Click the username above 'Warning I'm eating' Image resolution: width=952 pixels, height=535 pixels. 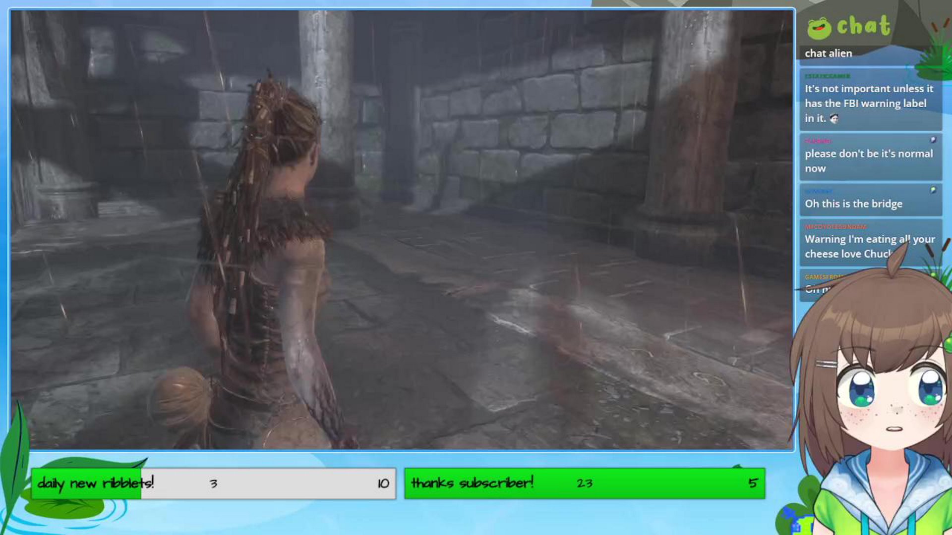tap(835, 227)
